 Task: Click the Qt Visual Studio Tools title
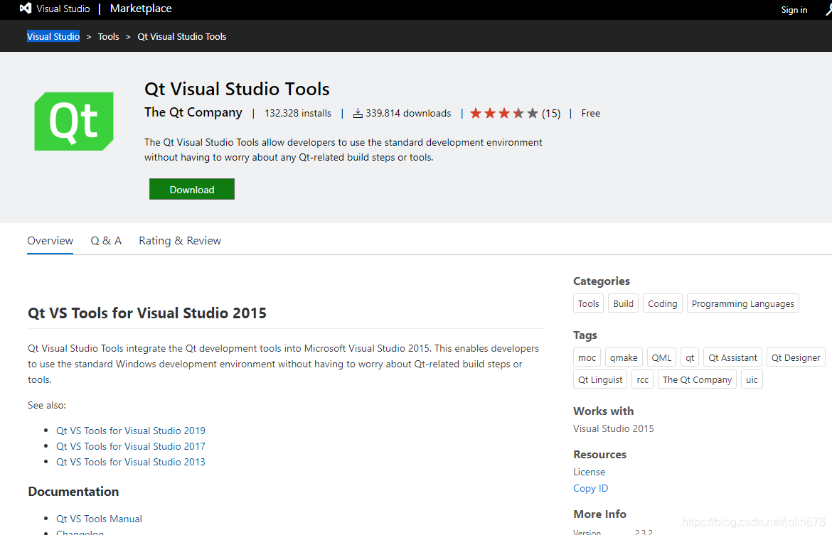pos(237,89)
